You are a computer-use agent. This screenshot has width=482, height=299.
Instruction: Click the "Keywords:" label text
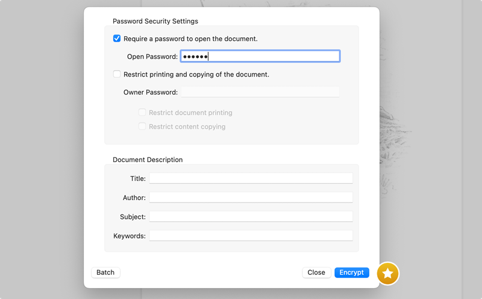click(130, 236)
